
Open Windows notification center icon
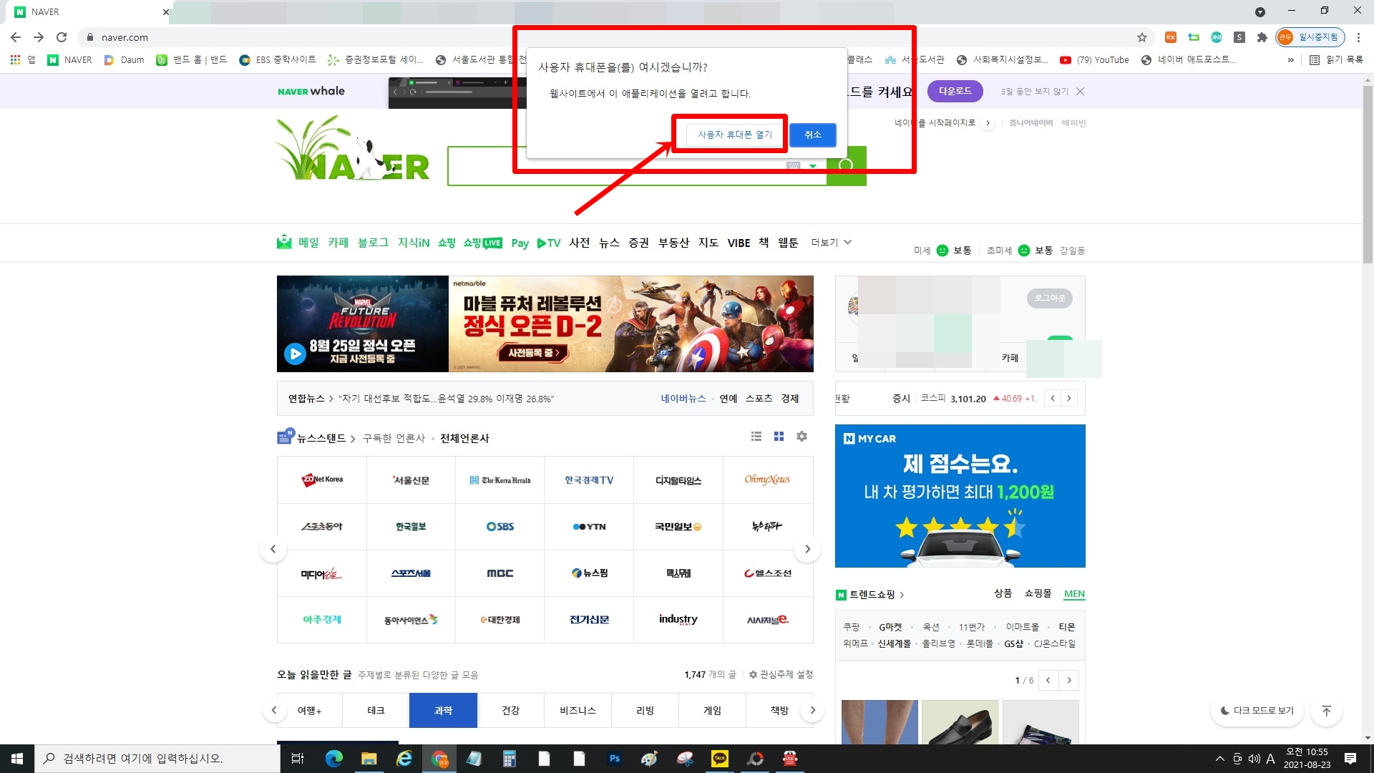1350,759
